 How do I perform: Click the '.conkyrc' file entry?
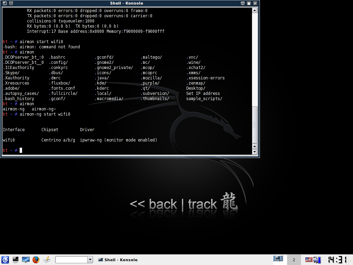click(x=58, y=67)
